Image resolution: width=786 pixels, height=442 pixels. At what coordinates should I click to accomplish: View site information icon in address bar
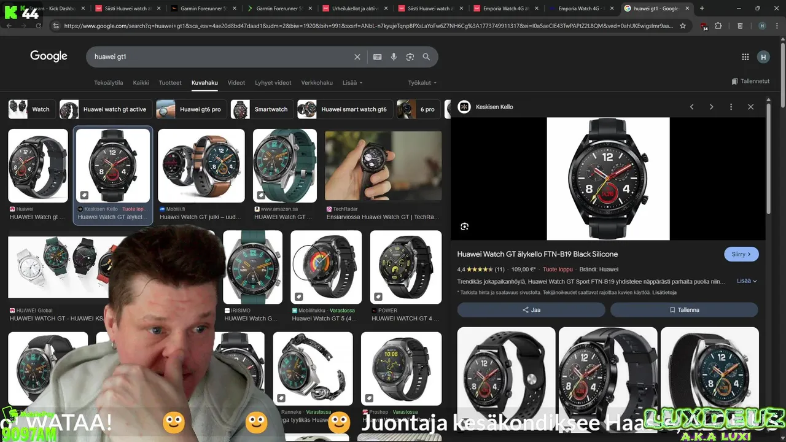tap(56, 26)
